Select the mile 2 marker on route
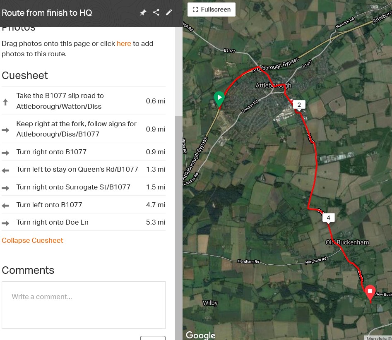The width and height of the screenshot is (392, 340). click(x=299, y=105)
